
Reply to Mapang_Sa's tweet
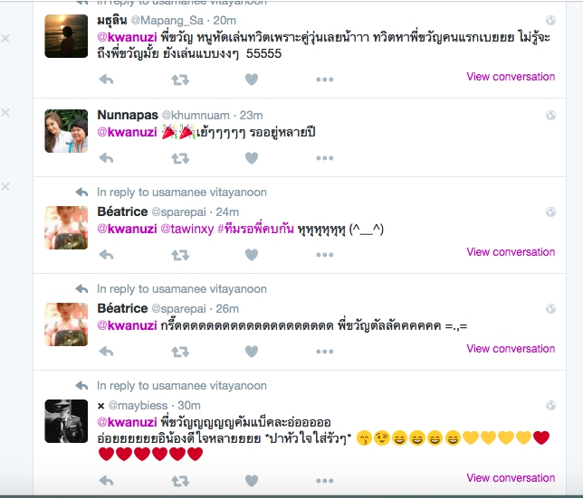pos(106,80)
